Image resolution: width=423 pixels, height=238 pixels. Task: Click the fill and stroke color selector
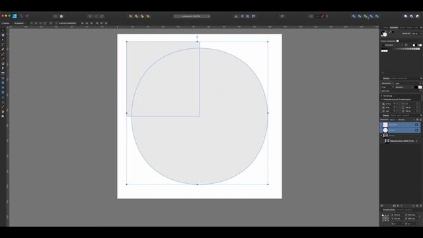[x=384, y=34]
